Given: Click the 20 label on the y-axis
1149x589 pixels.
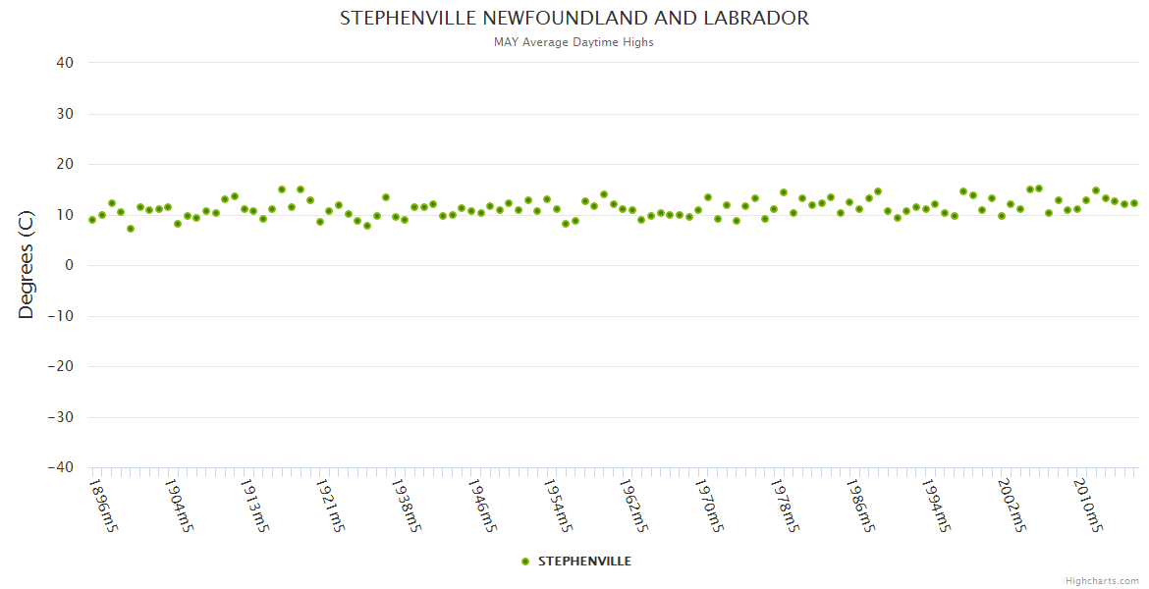Looking at the screenshot, I should pyautogui.click(x=65, y=164).
